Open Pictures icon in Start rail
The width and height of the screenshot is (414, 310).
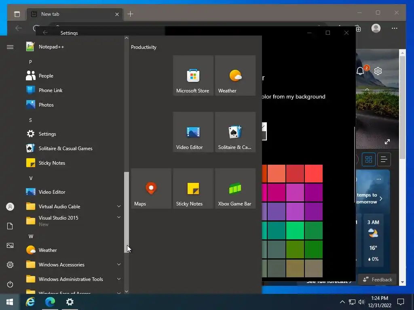click(10, 245)
